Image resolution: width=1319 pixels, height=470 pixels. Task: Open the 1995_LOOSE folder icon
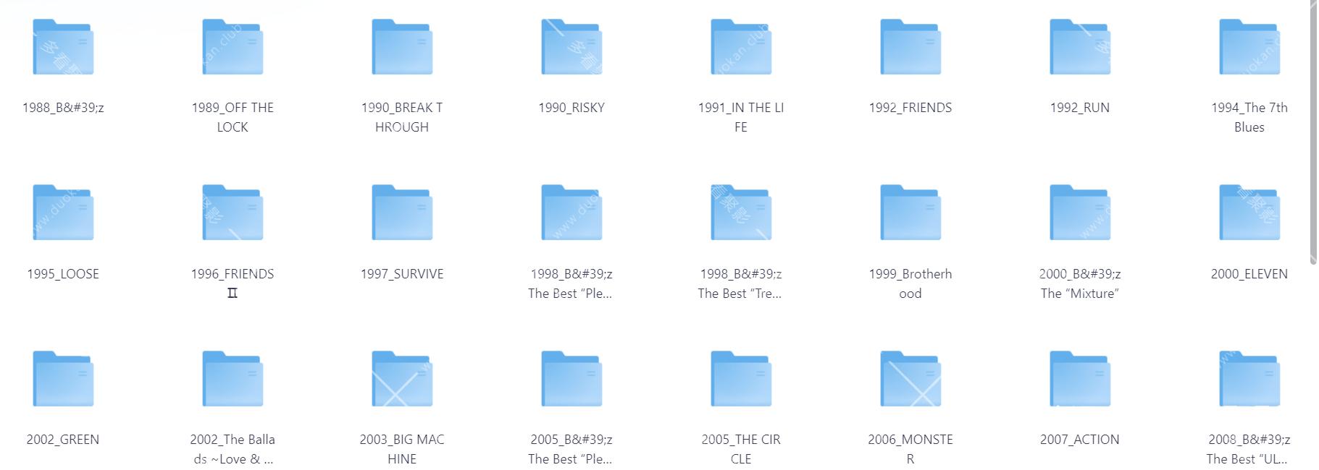point(63,213)
